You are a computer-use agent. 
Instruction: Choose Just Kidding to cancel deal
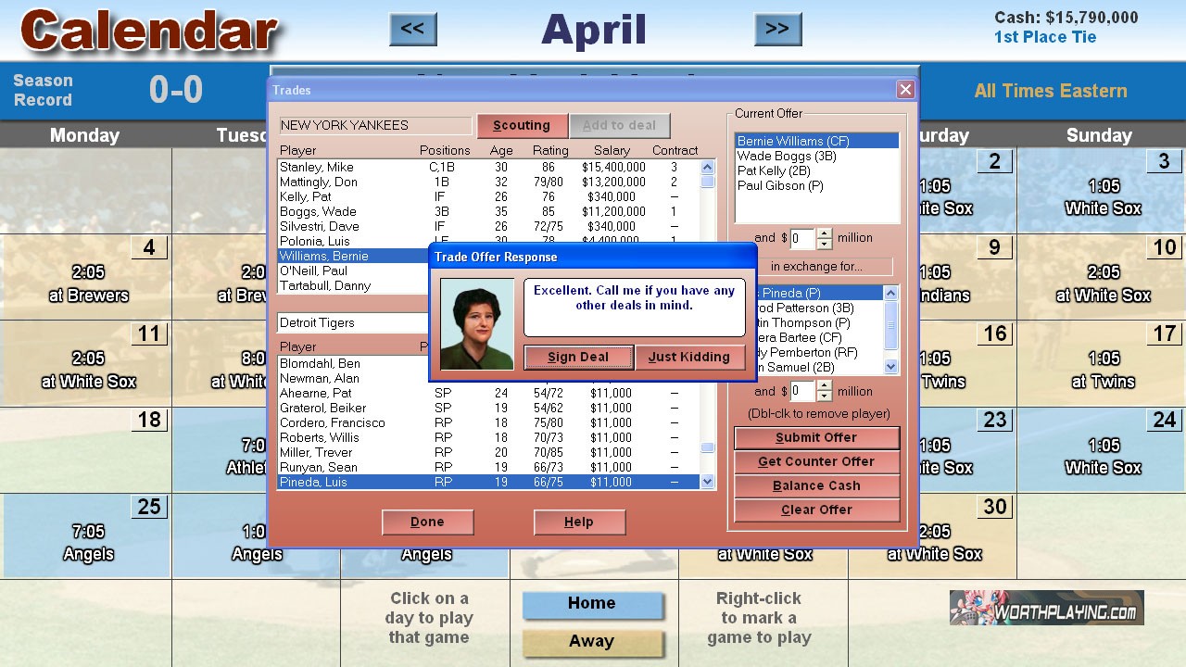pos(688,357)
